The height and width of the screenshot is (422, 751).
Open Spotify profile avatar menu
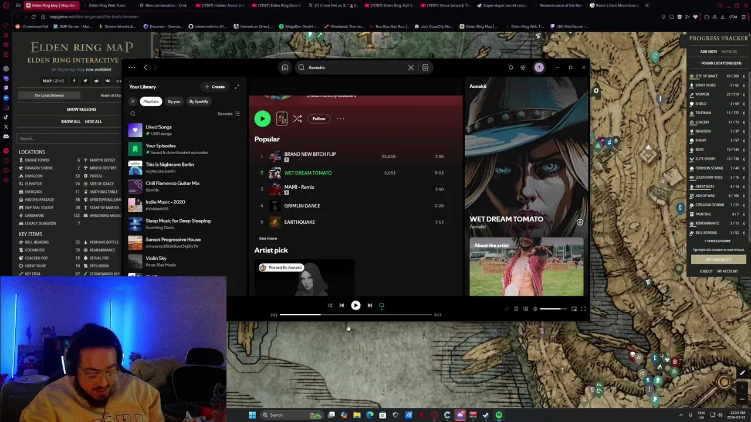coord(539,67)
